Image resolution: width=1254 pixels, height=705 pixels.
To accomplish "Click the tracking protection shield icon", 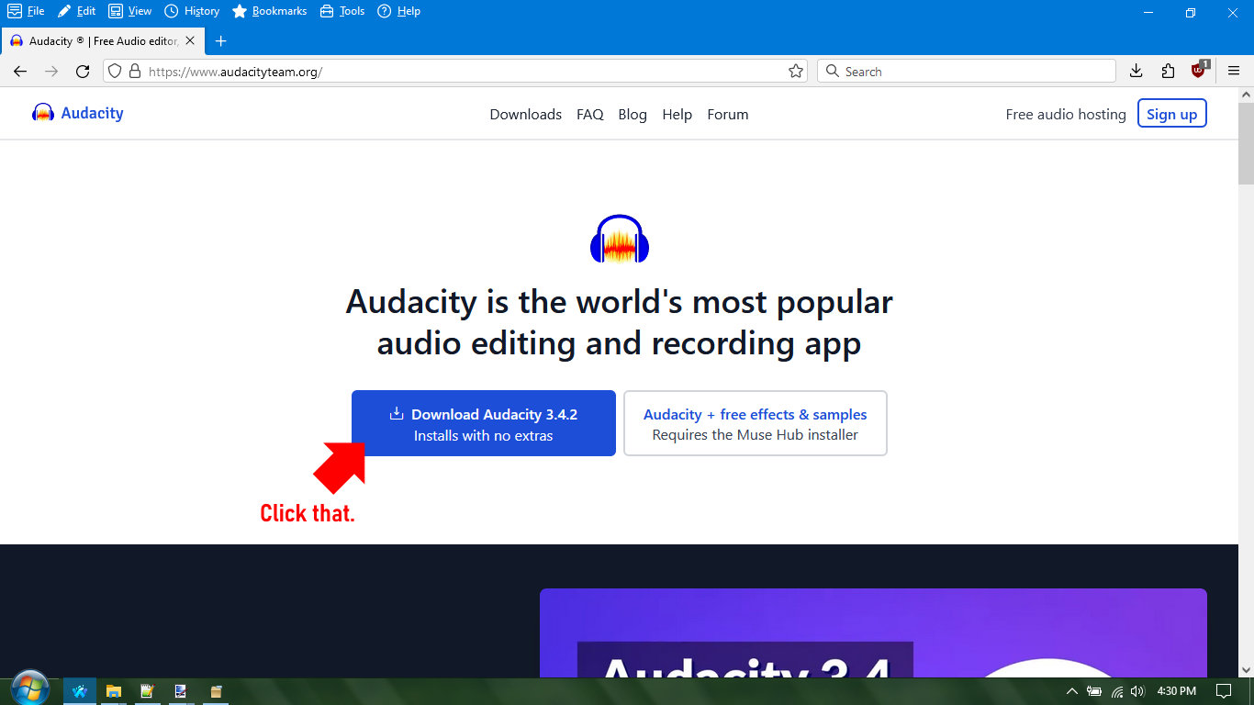I will tap(115, 72).
